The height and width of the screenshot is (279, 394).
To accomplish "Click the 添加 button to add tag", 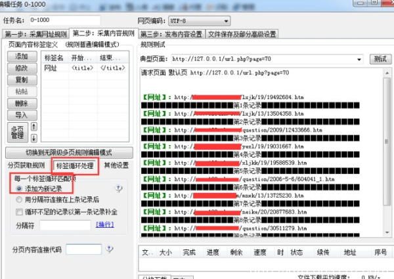I will click(x=21, y=57).
